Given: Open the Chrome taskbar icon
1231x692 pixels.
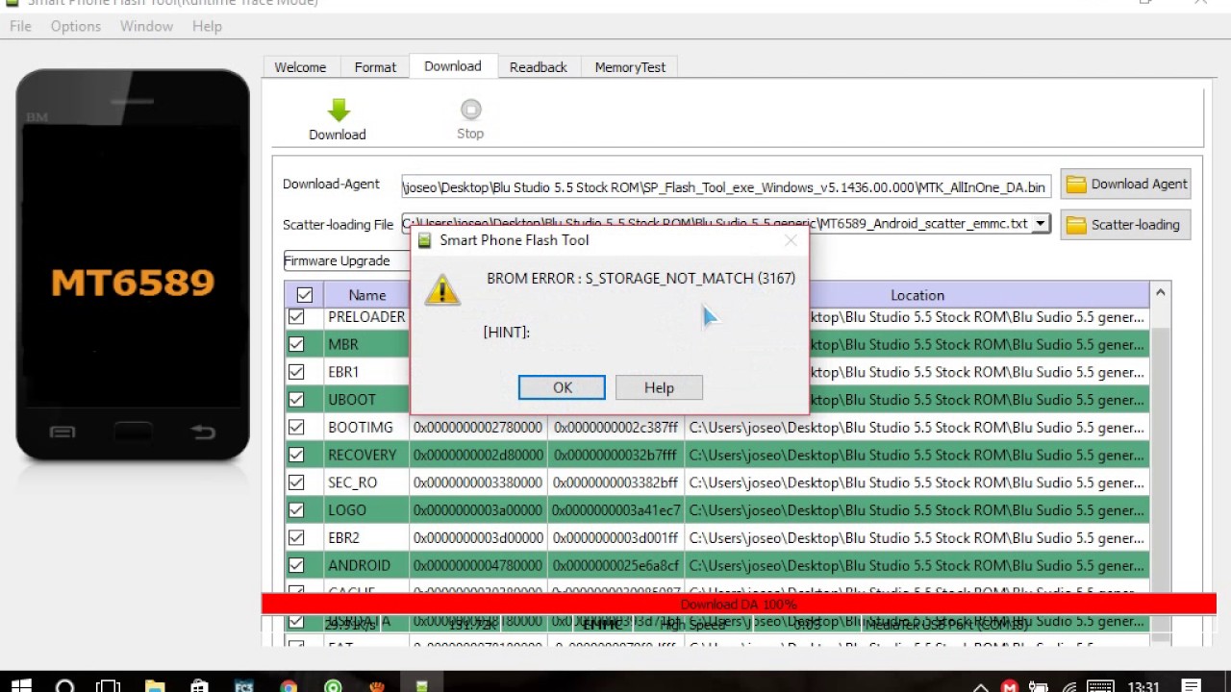Looking at the screenshot, I should (x=289, y=686).
